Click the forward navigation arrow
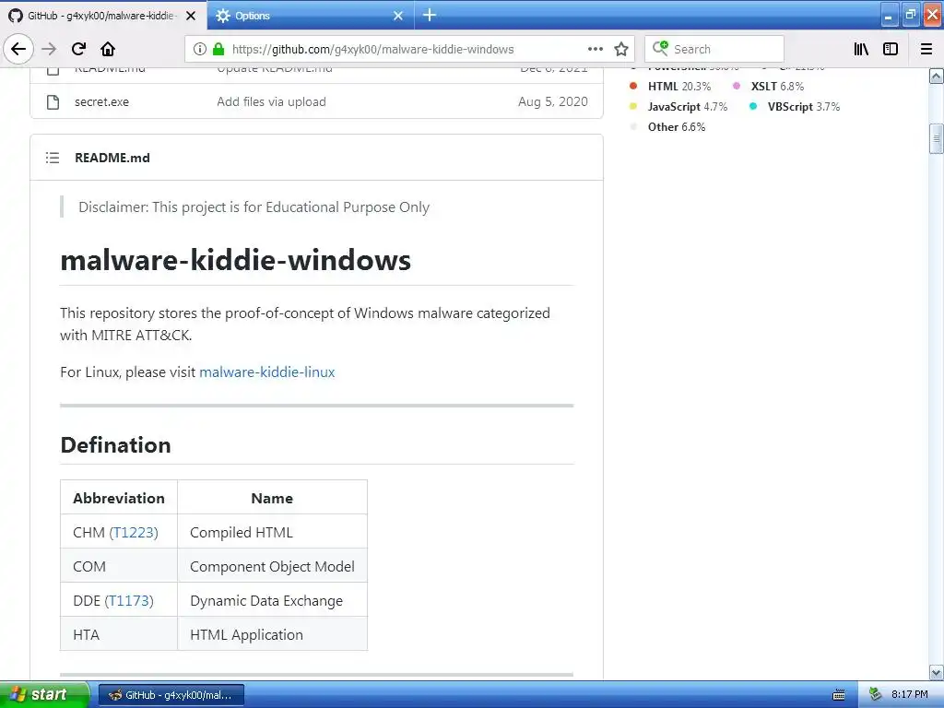 [49, 49]
